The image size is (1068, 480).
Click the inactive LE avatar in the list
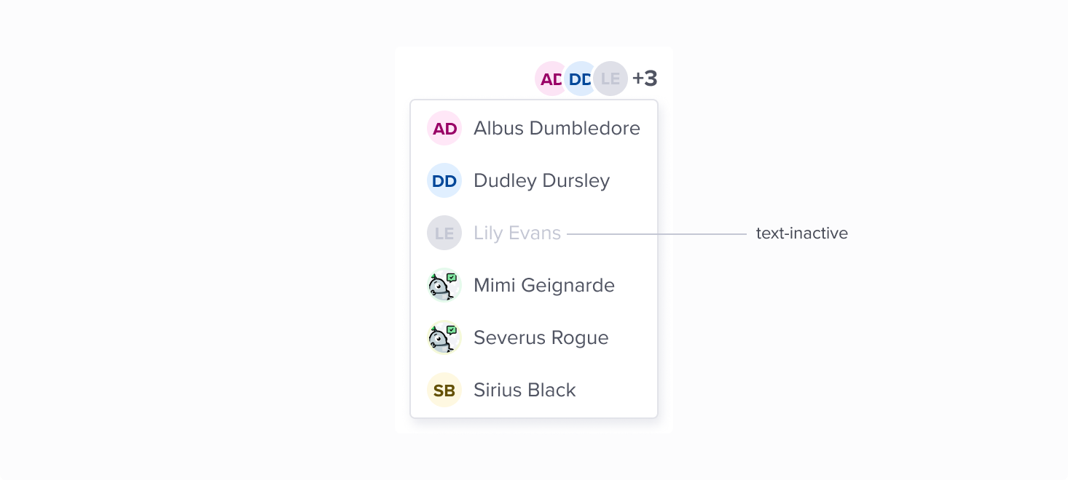444,233
